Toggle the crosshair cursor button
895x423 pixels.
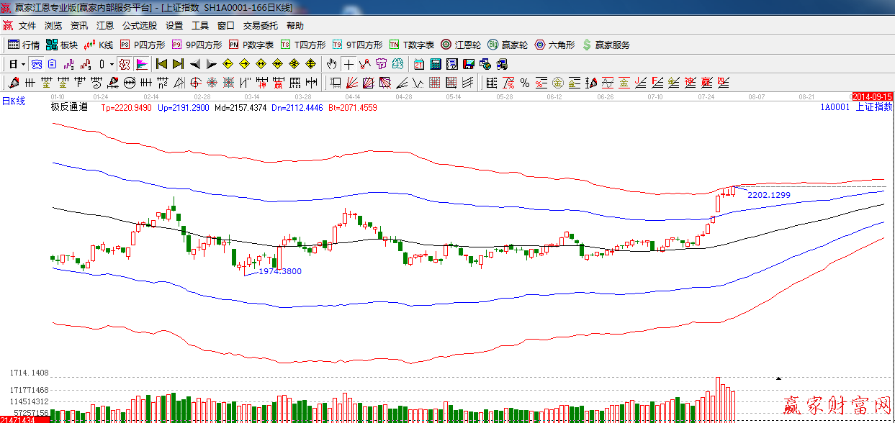click(348, 64)
